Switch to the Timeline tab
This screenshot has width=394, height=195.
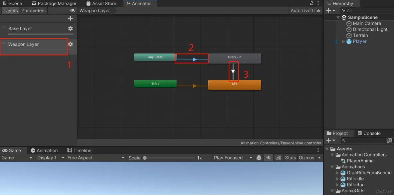tap(79, 150)
